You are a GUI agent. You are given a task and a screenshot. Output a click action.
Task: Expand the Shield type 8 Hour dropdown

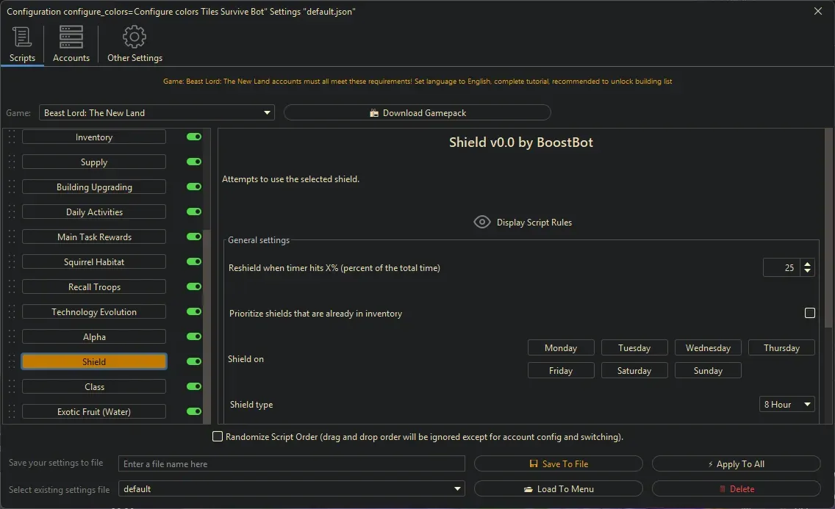[786, 405]
